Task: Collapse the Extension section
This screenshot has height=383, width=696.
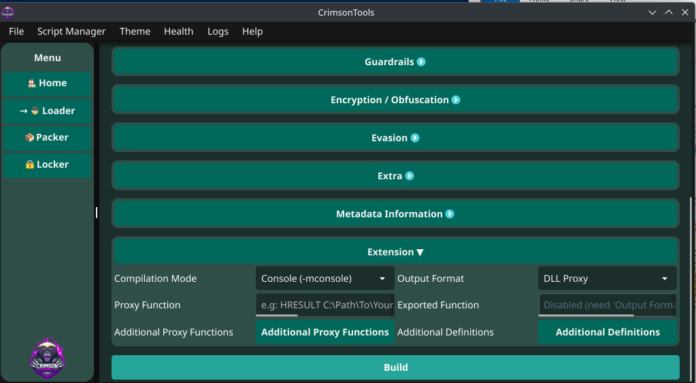Action: [395, 252]
